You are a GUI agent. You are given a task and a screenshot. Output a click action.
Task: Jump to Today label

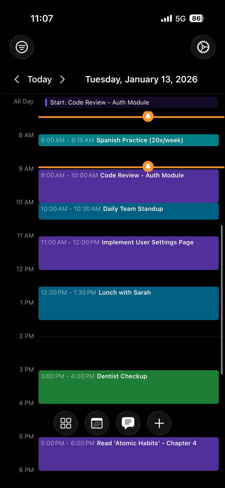point(39,80)
